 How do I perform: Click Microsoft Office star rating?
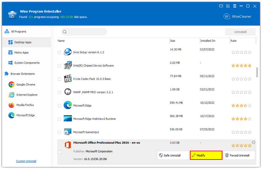(241, 145)
